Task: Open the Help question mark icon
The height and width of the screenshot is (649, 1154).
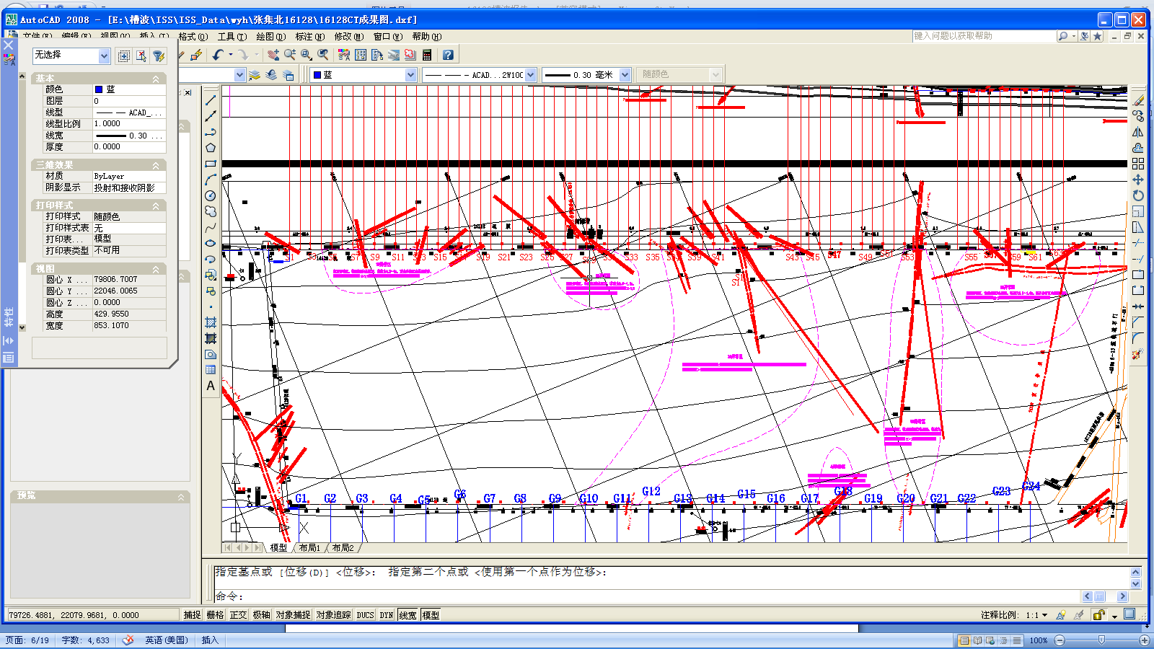Action: pyautogui.click(x=448, y=55)
